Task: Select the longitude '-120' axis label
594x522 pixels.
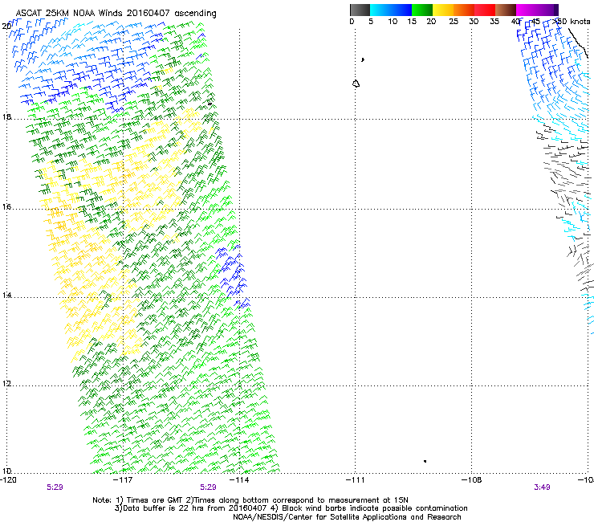Action: pos(8,480)
